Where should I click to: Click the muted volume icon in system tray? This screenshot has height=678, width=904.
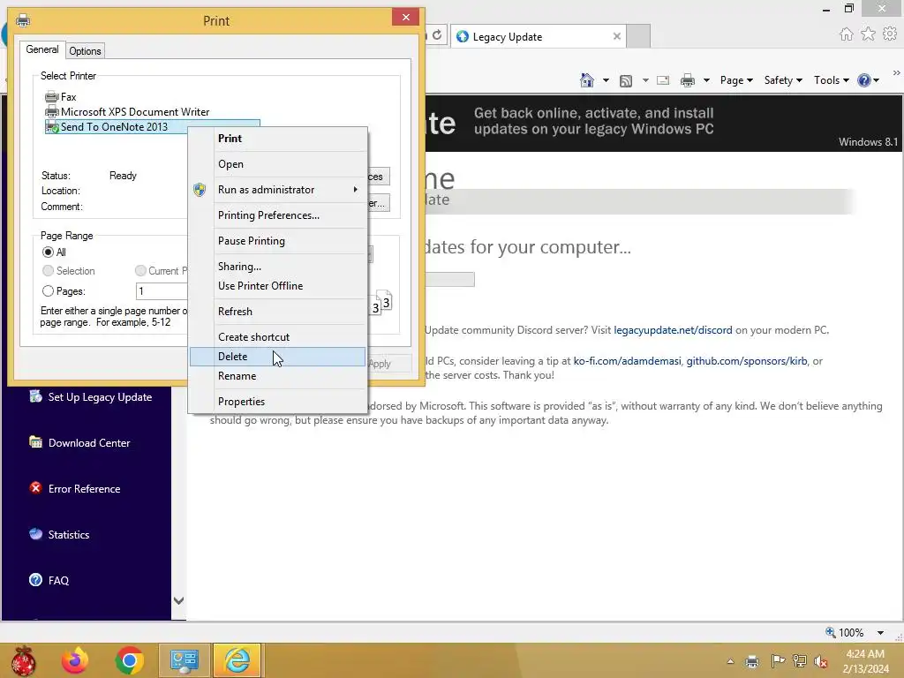click(821, 661)
